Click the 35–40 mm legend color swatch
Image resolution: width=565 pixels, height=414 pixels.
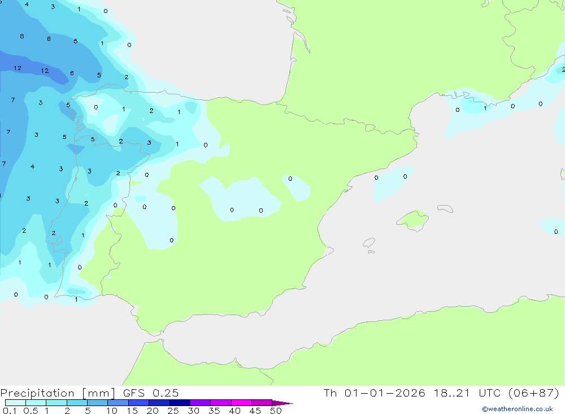(x=221, y=403)
